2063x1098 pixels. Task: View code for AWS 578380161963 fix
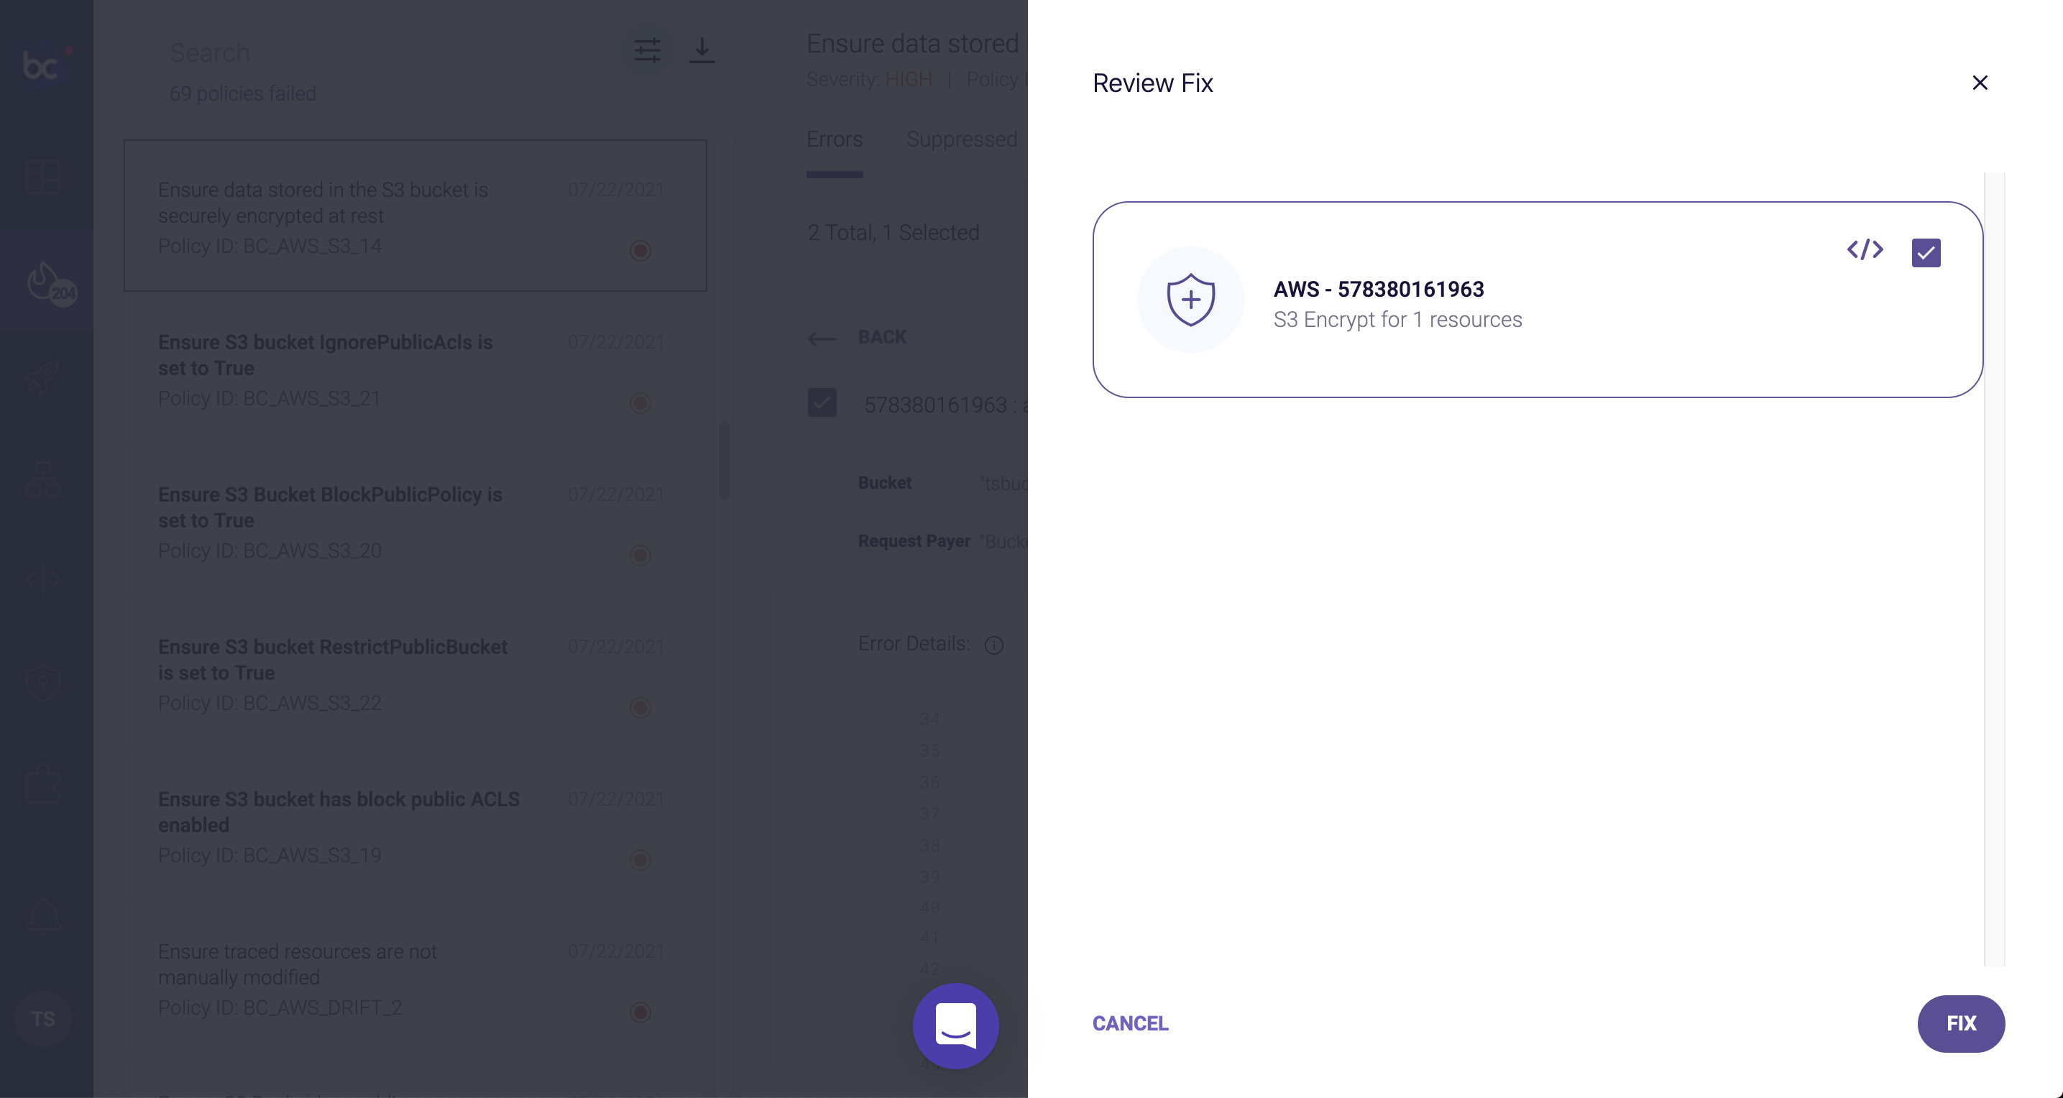coord(1865,250)
